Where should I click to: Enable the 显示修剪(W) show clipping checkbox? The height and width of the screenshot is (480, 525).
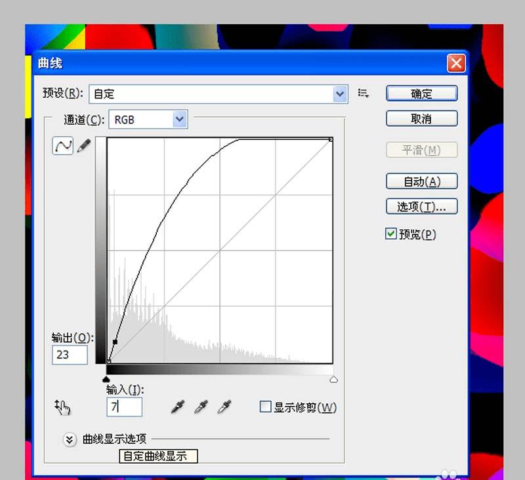pyautogui.click(x=265, y=406)
